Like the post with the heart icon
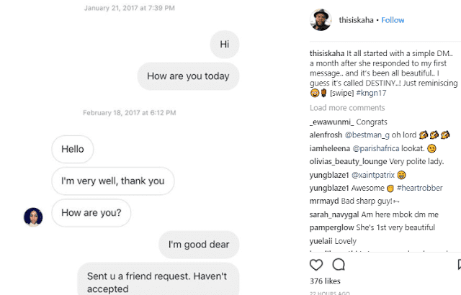The height and width of the screenshot is (295, 461). (x=315, y=265)
